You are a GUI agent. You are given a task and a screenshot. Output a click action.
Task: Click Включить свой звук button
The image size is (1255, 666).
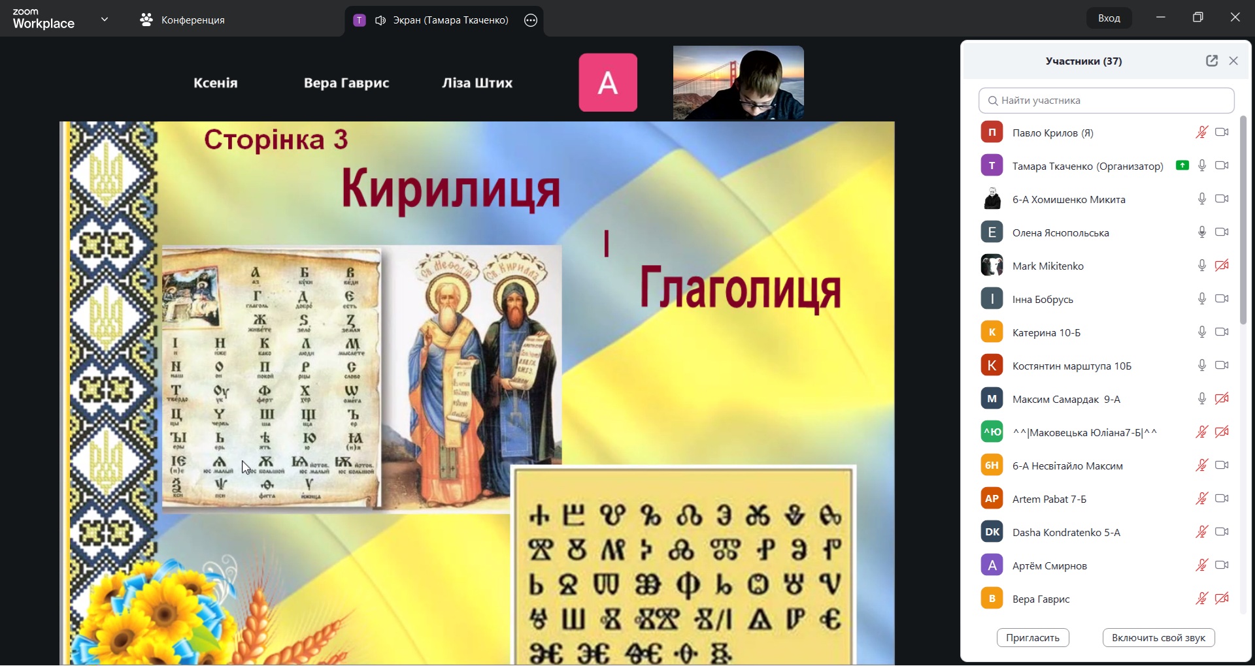[1158, 638]
